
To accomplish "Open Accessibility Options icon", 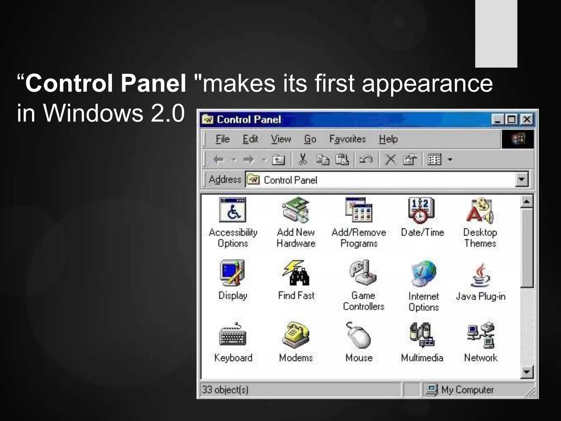I will pos(233,210).
